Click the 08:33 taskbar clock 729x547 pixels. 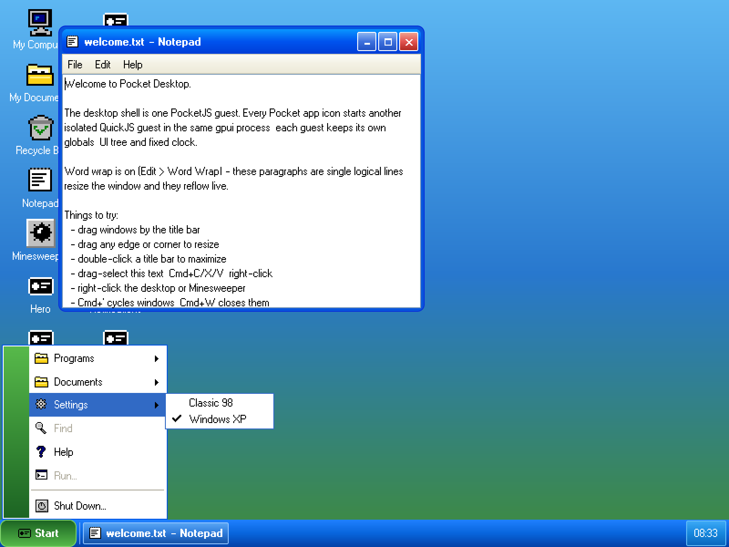(705, 533)
